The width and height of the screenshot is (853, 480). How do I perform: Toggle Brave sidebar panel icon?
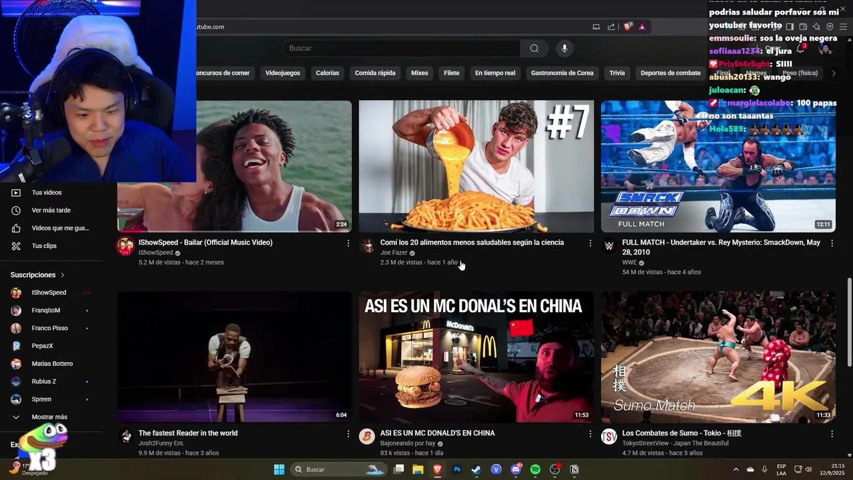coord(790,27)
